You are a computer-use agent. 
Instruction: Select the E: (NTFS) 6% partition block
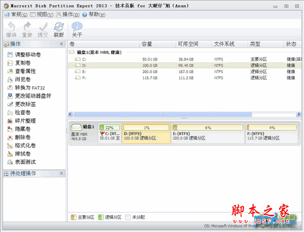tap(208, 133)
